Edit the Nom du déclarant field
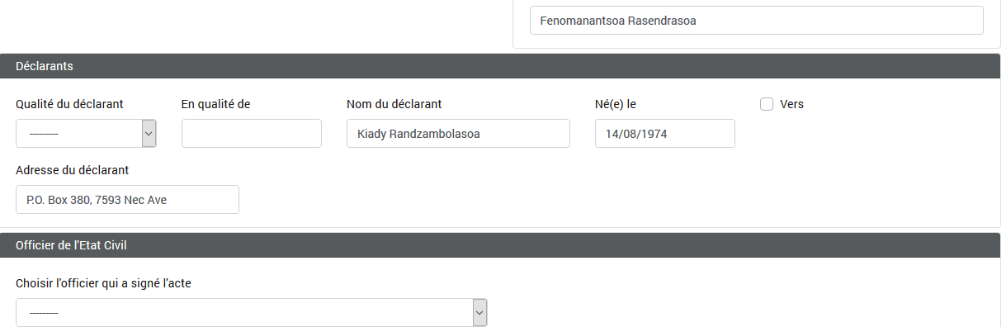The height and width of the screenshot is (327, 1006). click(459, 133)
